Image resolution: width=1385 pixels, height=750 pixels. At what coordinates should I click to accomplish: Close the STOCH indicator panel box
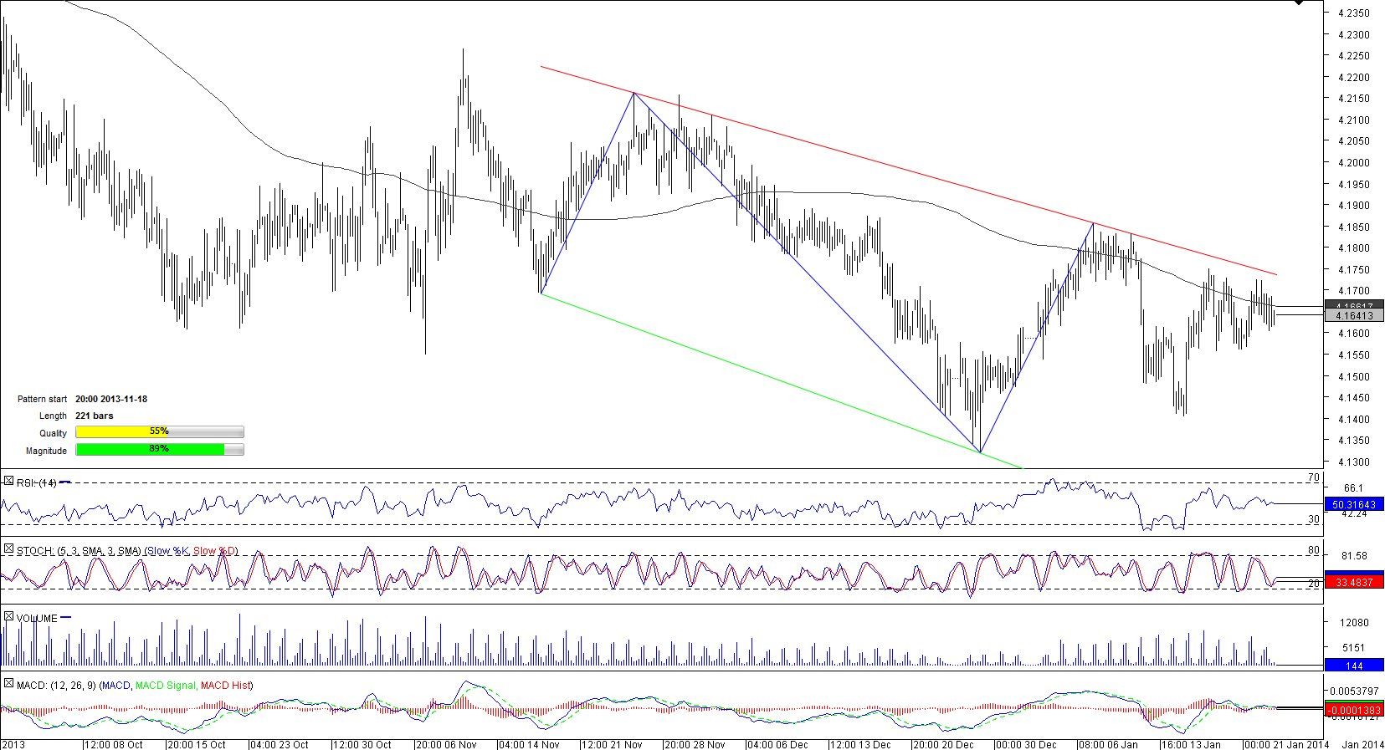[8, 548]
